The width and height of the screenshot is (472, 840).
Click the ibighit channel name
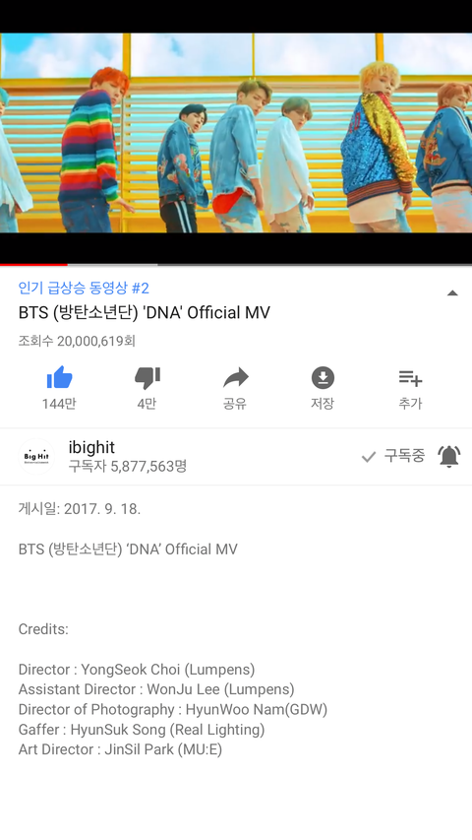tap(91, 447)
